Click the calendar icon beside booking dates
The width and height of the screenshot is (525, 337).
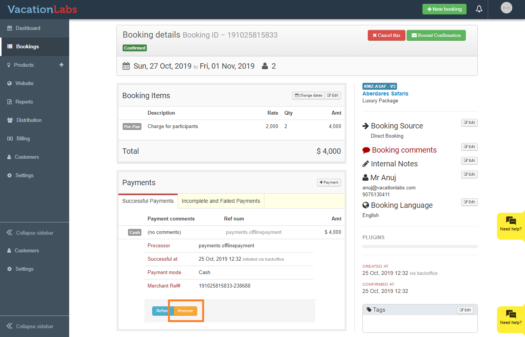pos(126,66)
